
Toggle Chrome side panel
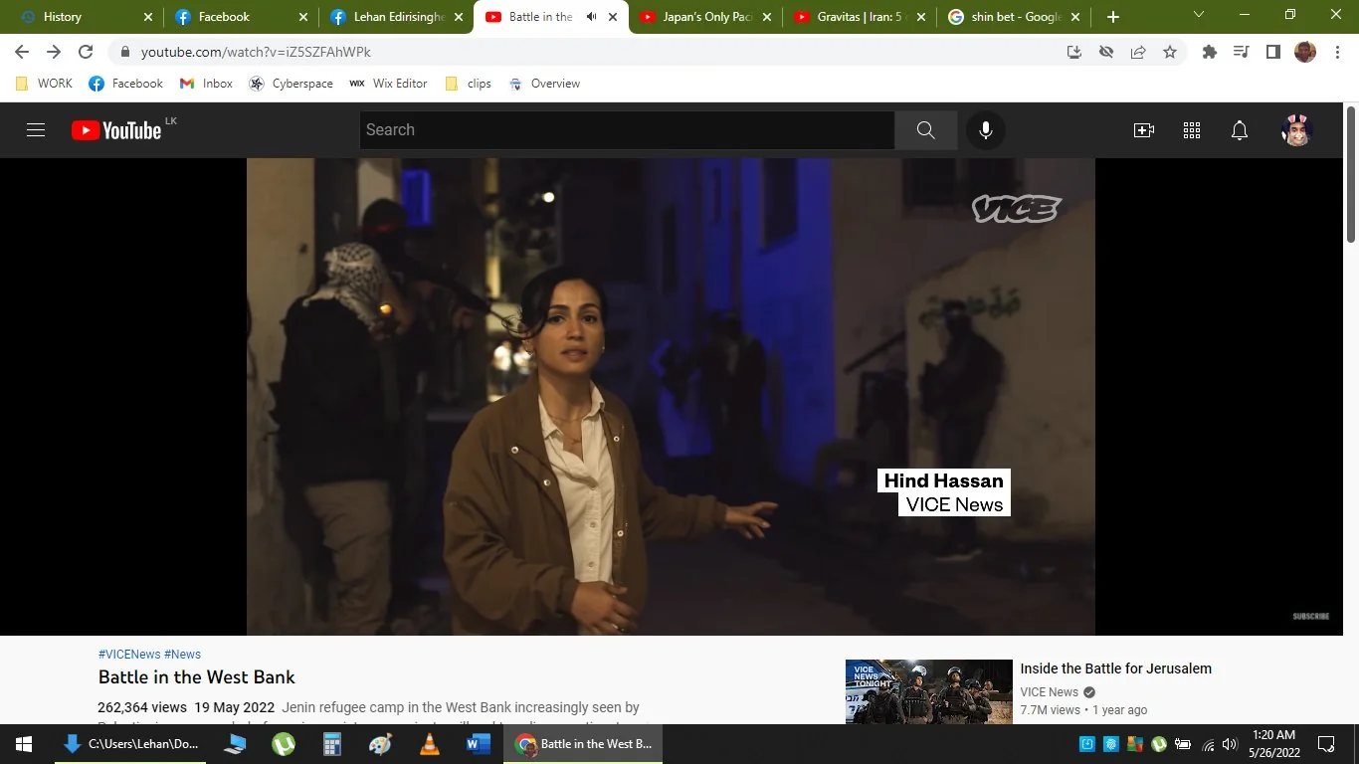(x=1272, y=52)
